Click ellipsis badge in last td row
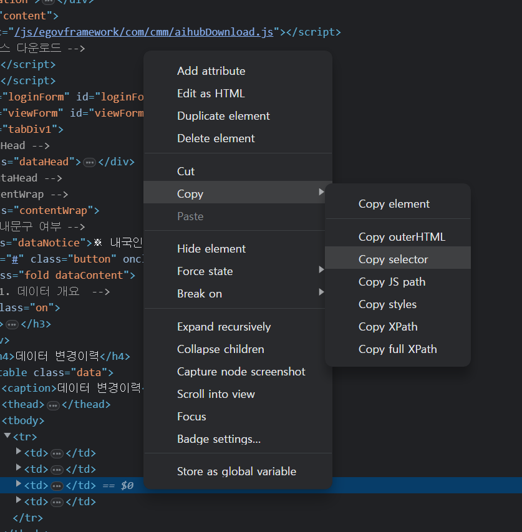The width and height of the screenshot is (522, 532). [x=57, y=503]
